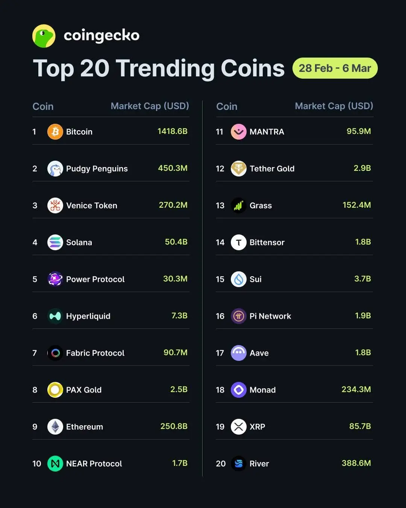Click the Hyperliquid teal icon

[55, 316]
